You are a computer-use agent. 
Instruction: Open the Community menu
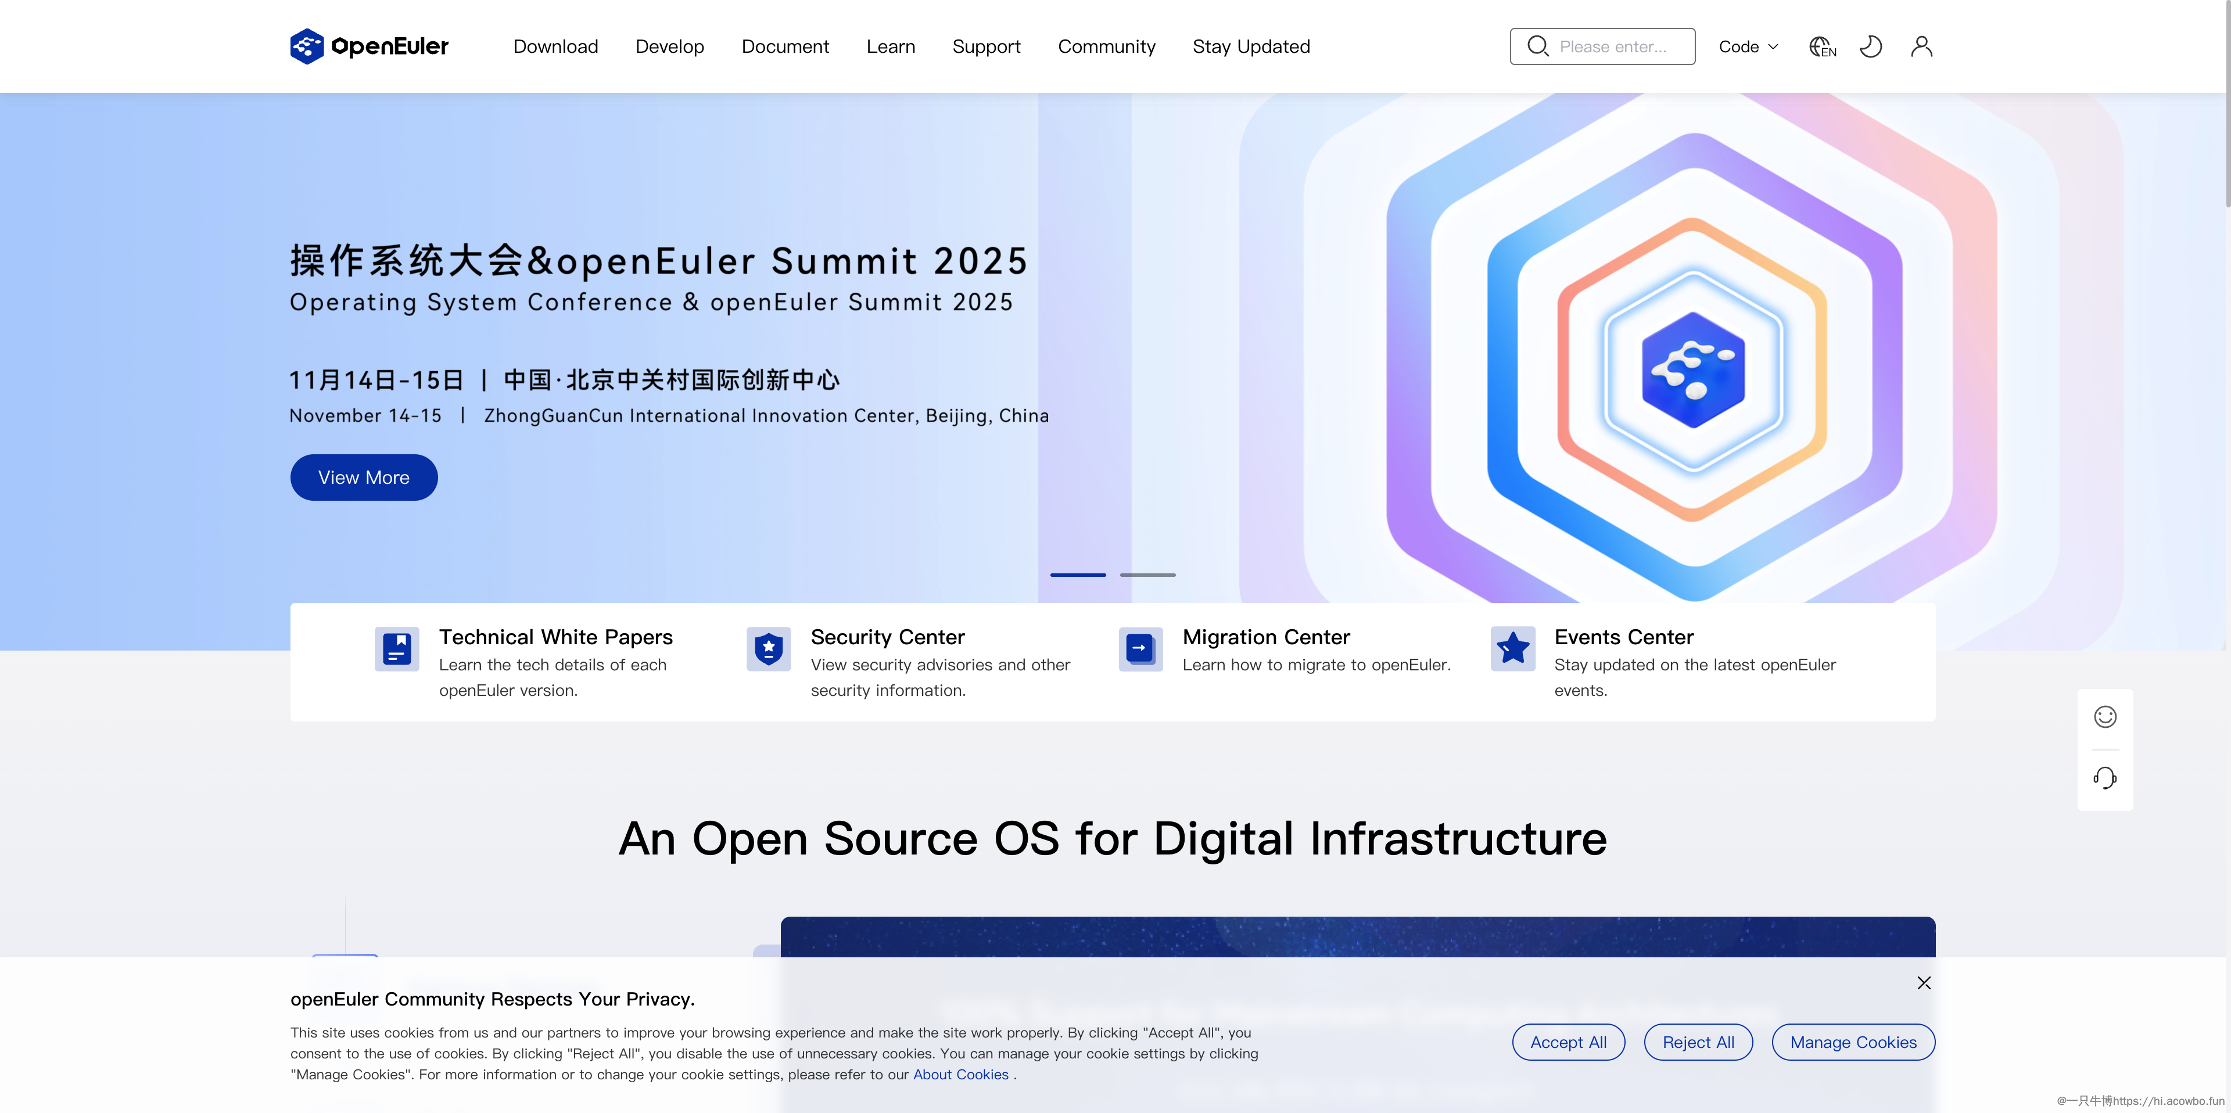[x=1106, y=47]
